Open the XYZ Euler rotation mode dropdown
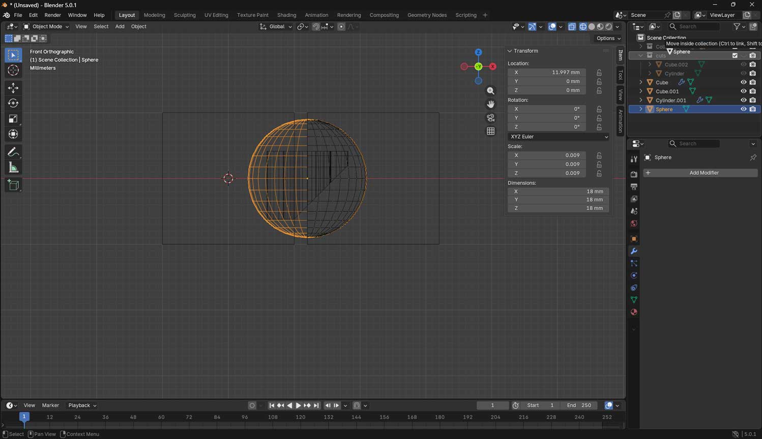 [558, 137]
